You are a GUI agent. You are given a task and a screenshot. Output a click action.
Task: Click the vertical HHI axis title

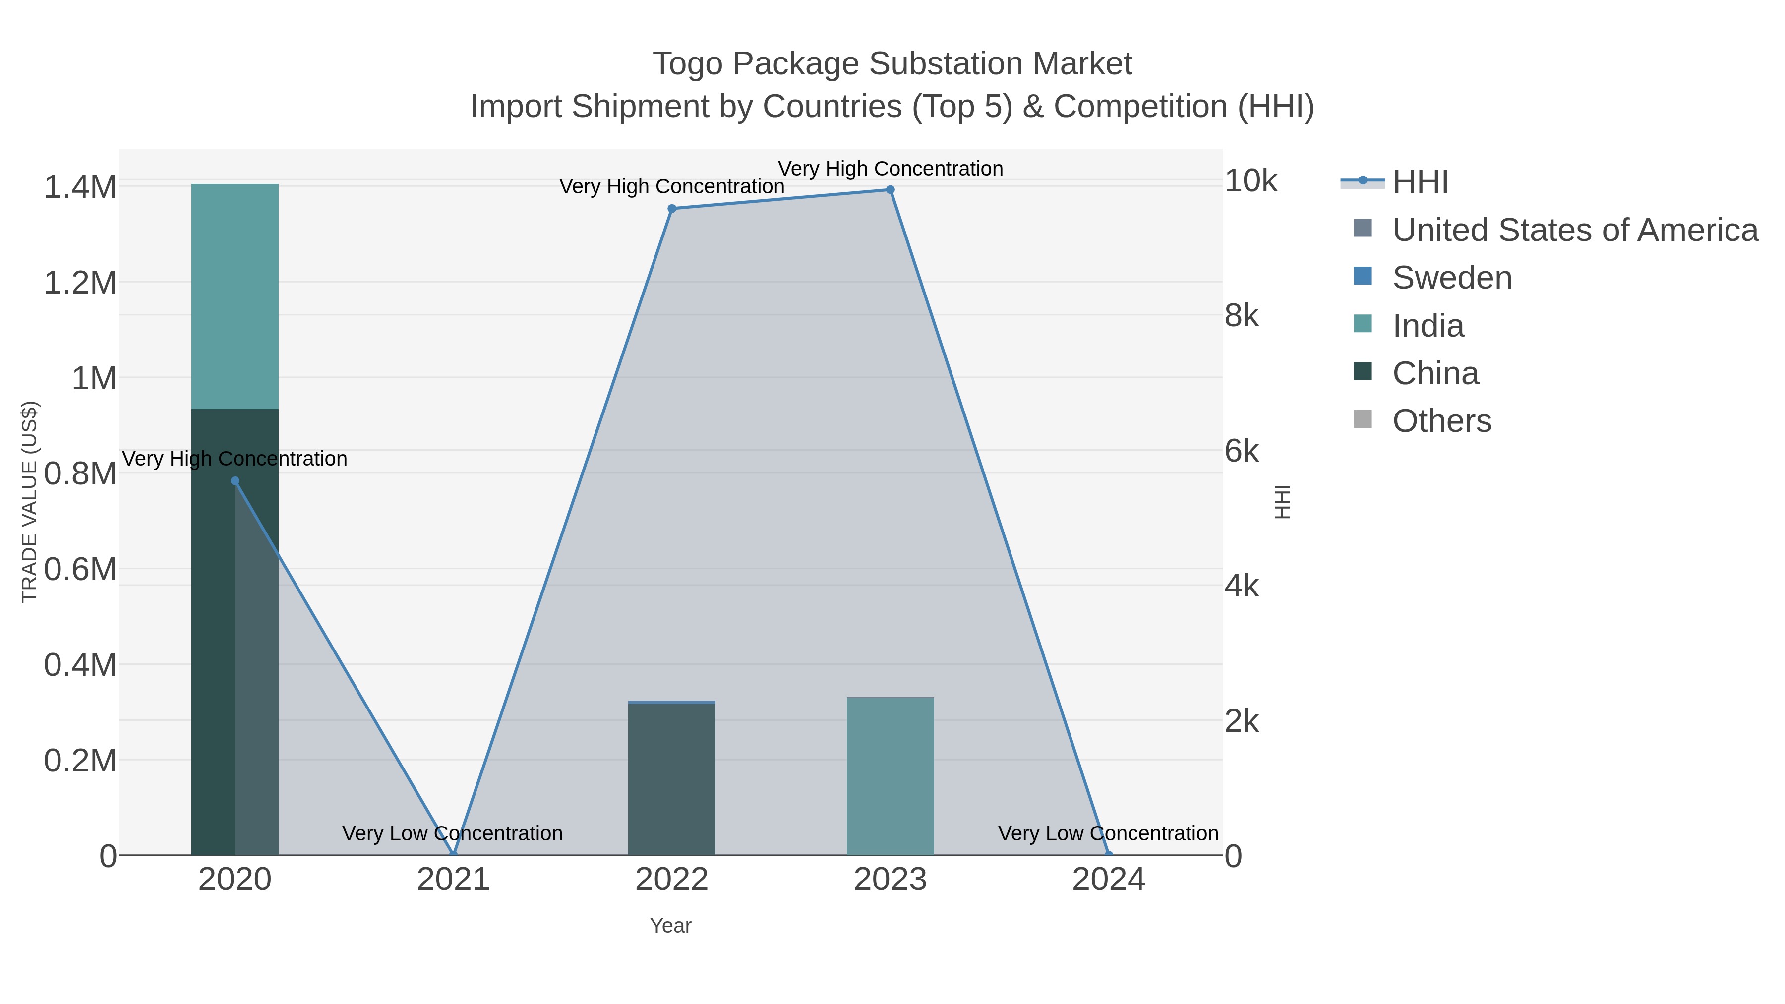[1283, 502]
